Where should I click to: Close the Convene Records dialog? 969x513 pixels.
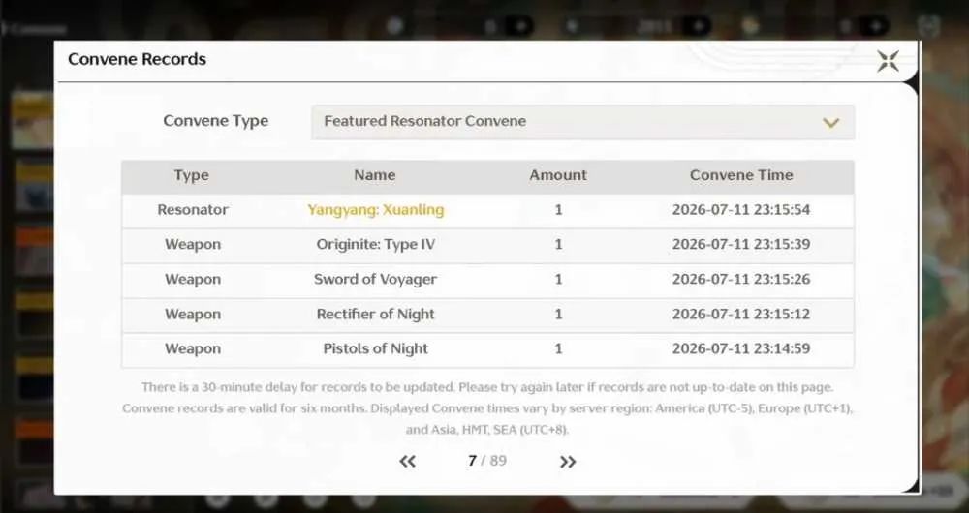click(x=888, y=61)
